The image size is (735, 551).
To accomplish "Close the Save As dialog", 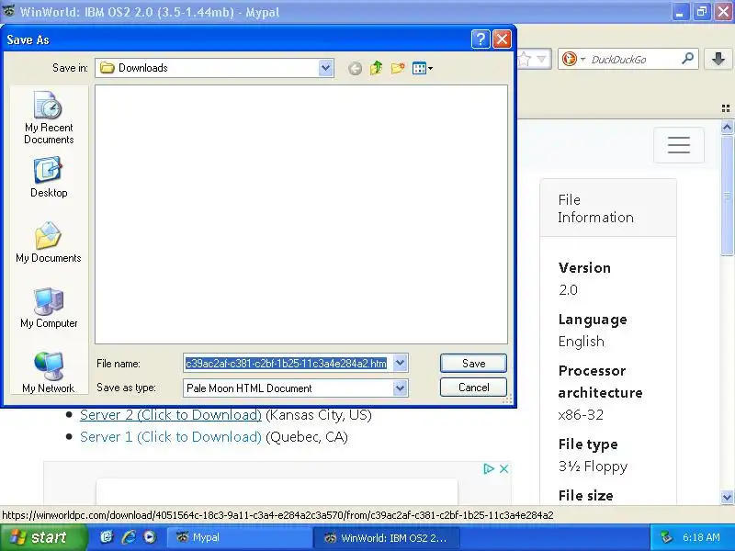I will [502, 39].
